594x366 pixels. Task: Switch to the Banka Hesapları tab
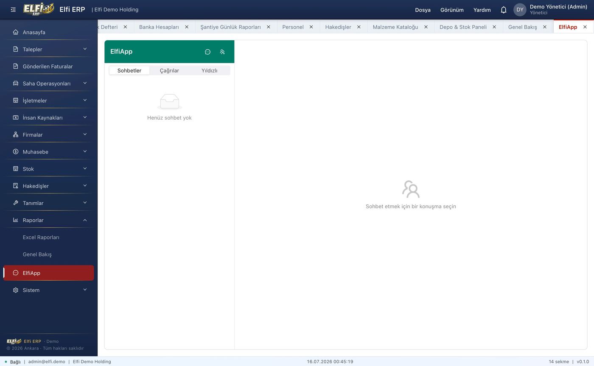159,27
